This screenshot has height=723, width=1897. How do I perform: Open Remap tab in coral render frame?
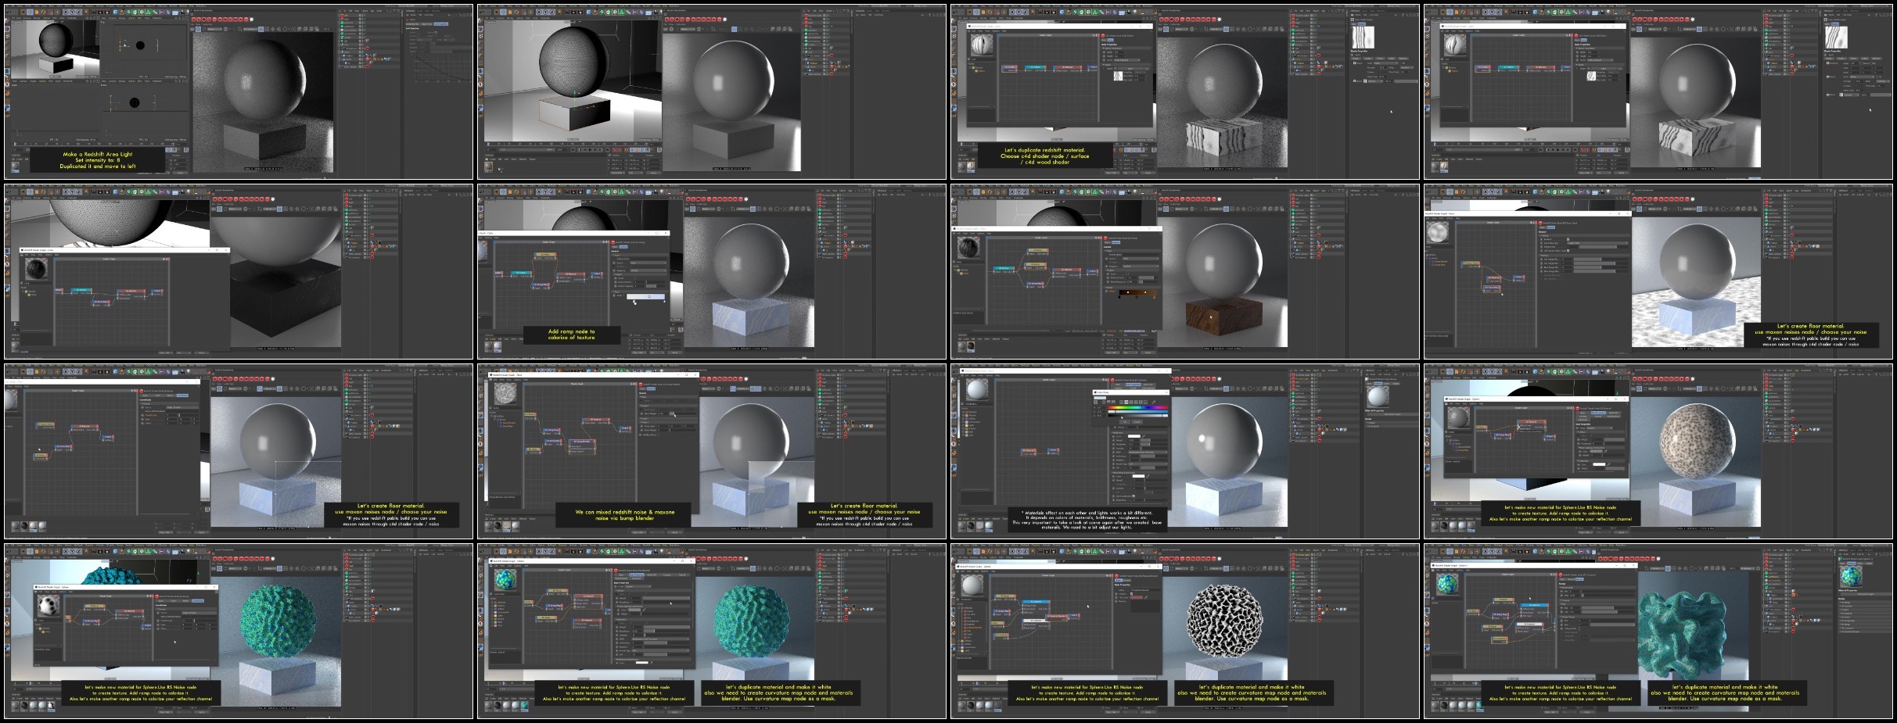tap(1579, 579)
